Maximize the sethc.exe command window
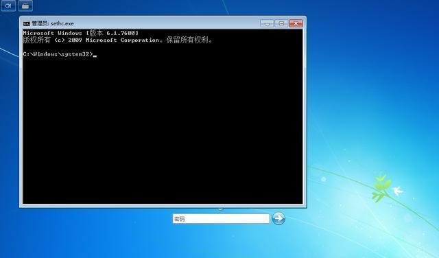 click(281, 23)
